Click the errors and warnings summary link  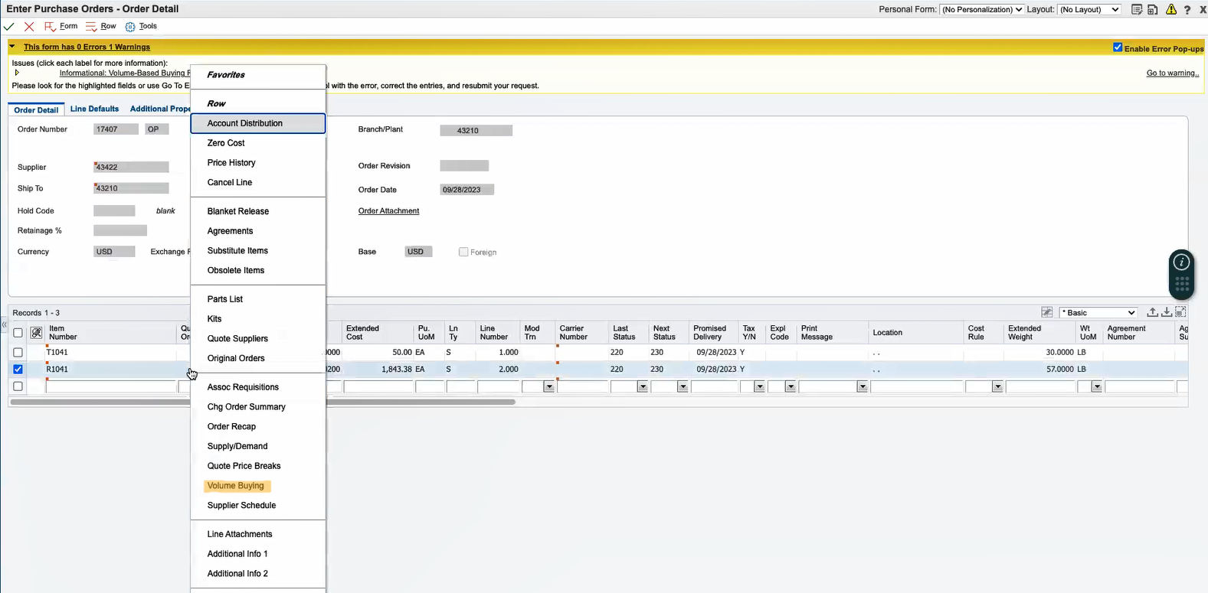tap(87, 47)
